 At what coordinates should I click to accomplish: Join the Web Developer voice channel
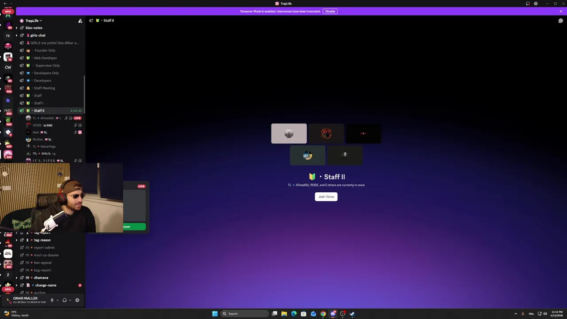point(51,58)
